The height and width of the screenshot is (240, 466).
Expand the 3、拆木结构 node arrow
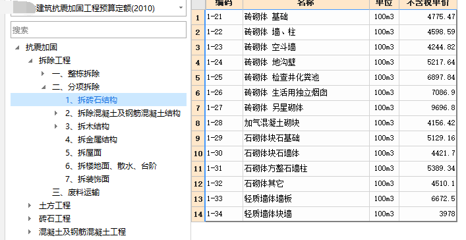tap(56, 127)
